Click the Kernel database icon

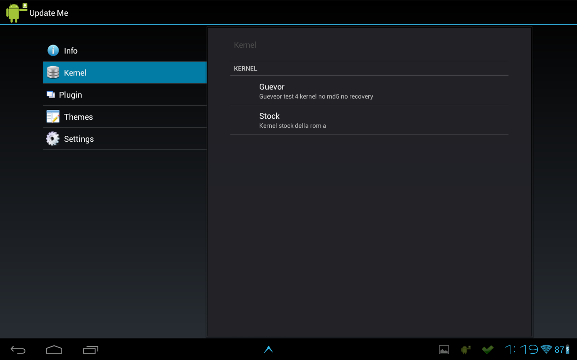pos(53,72)
